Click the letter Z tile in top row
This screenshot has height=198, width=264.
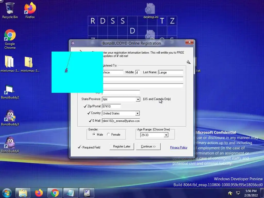tap(172, 21)
